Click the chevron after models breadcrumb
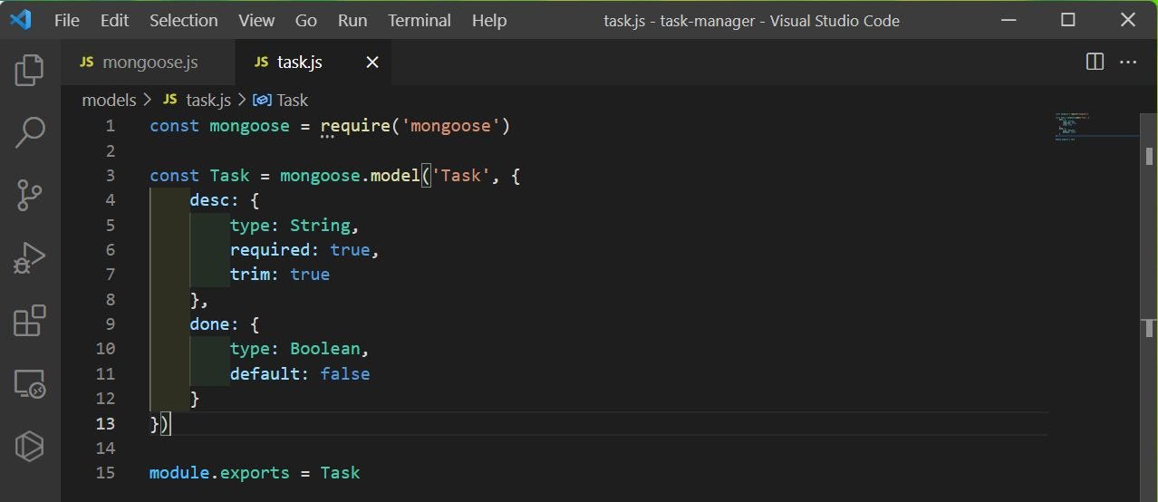Viewport: 1158px width, 502px height. click(x=148, y=100)
